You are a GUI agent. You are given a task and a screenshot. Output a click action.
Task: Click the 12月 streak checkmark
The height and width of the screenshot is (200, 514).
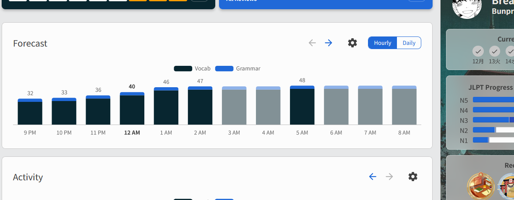(x=478, y=52)
